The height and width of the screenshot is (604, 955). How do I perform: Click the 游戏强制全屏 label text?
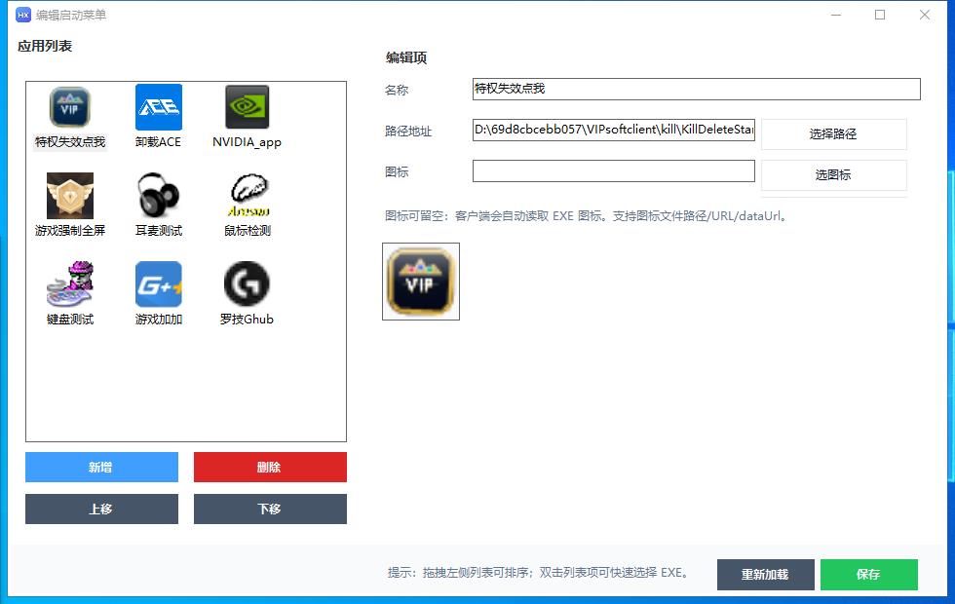(x=70, y=230)
